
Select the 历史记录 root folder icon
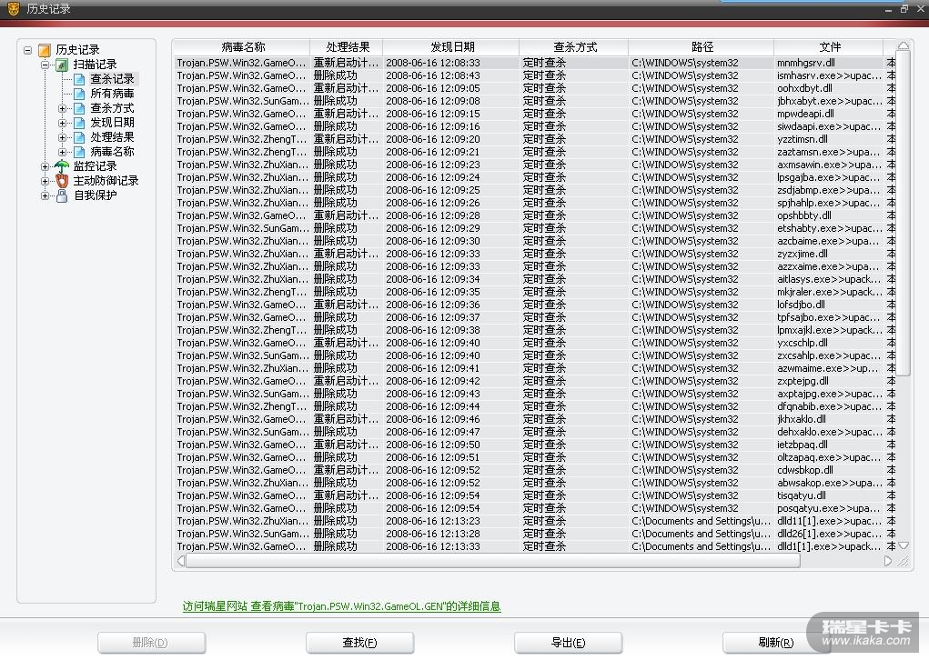[45, 50]
